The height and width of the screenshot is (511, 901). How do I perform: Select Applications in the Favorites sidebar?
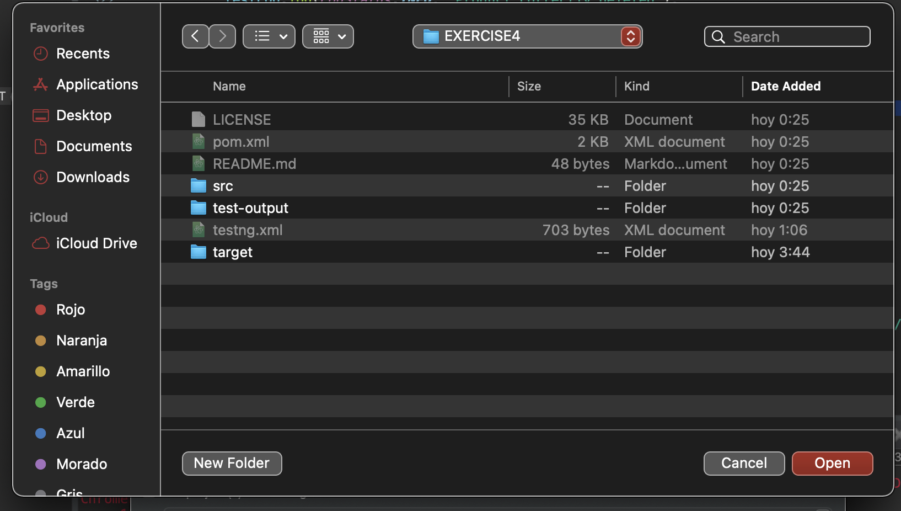pyautogui.click(x=96, y=84)
